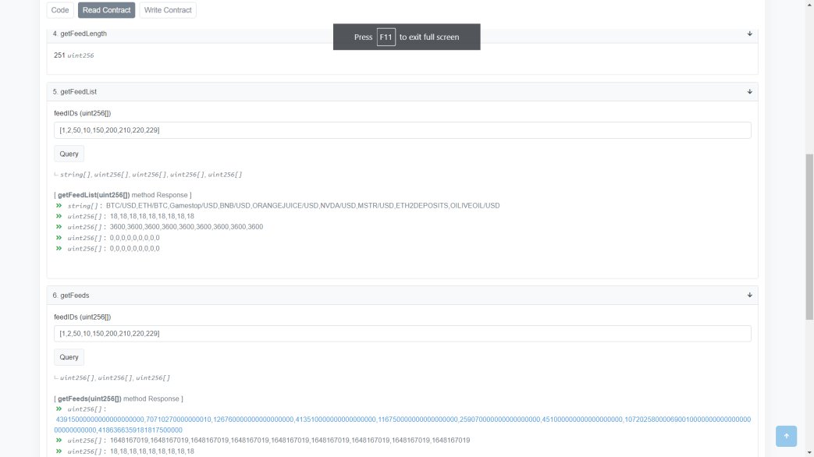Image resolution: width=814 pixels, height=457 pixels.
Task: Click the getFeeds 18,18,18 decimals row
Action: click(151, 452)
